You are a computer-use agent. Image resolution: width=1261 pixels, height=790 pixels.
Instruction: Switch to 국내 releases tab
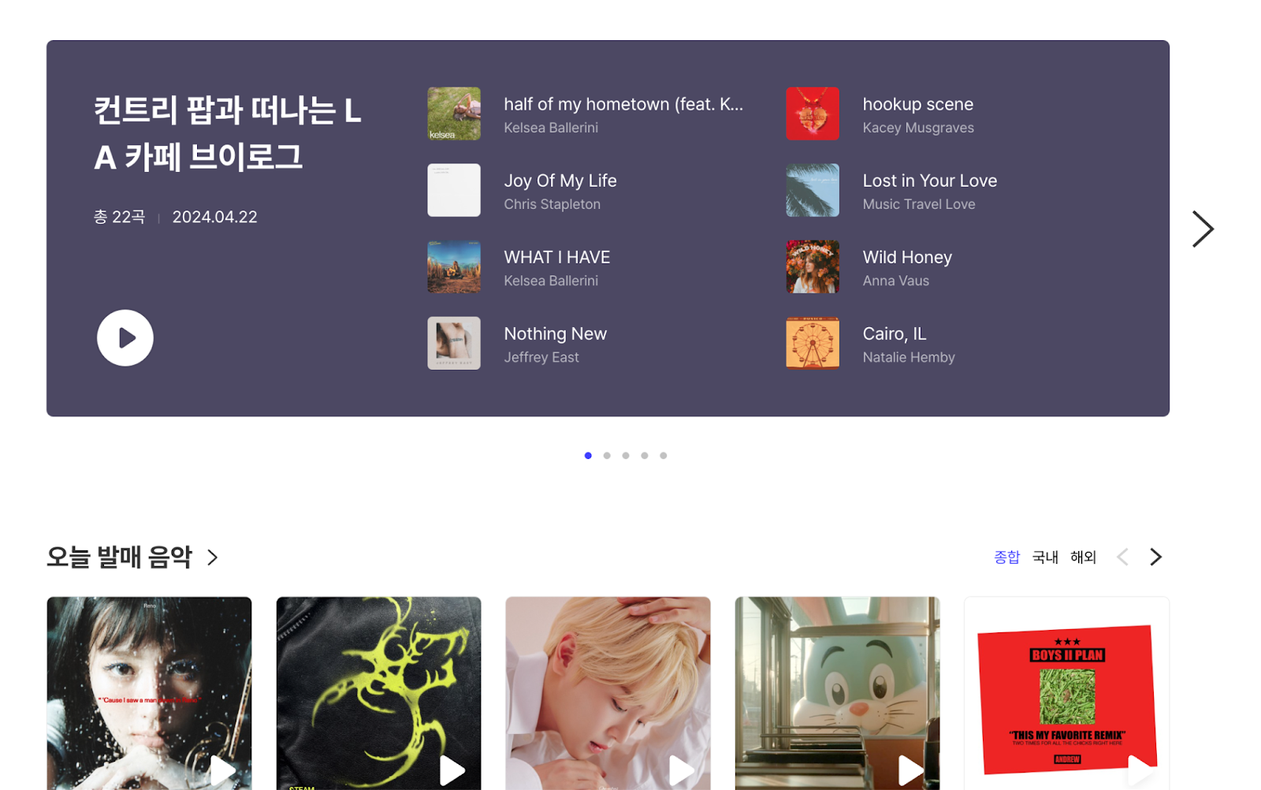pyautogui.click(x=1045, y=557)
